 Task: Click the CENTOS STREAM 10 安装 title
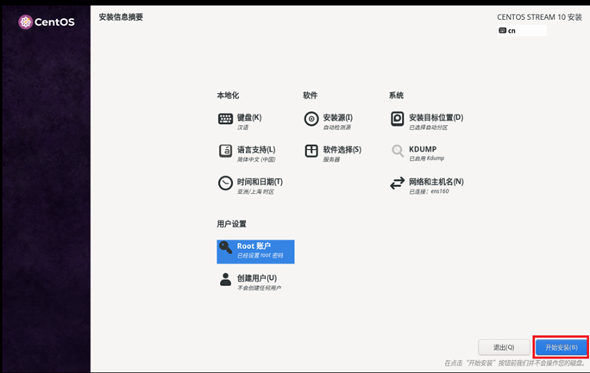click(x=540, y=17)
